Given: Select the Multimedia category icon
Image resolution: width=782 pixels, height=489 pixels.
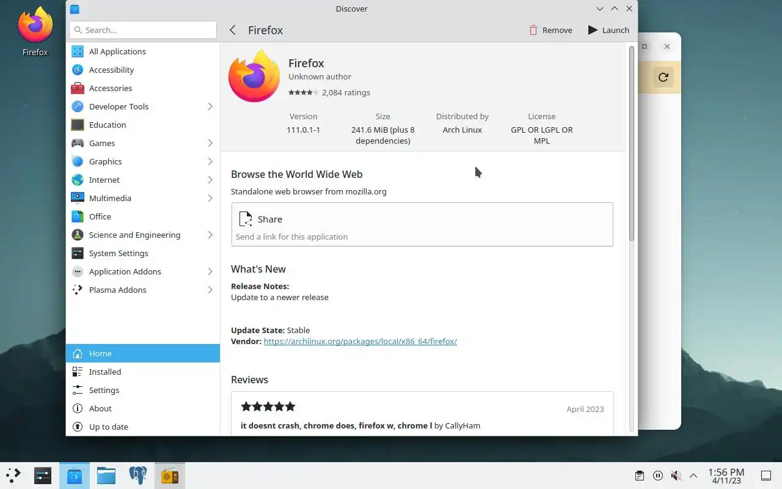Looking at the screenshot, I should click(x=78, y=198).
